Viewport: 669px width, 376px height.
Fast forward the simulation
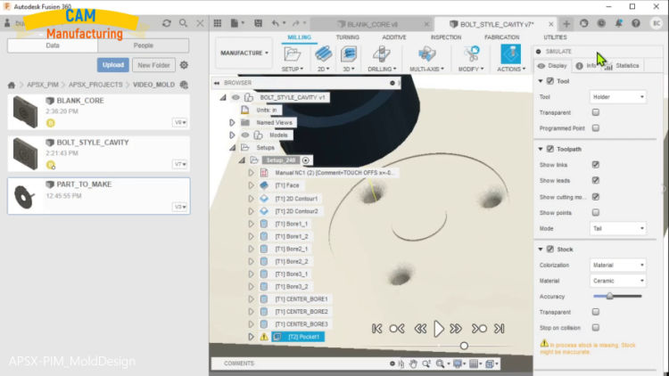tap(456, 329)
